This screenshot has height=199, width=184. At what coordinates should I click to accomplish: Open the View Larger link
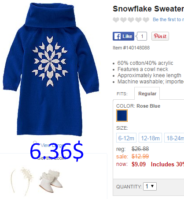point(53,145)
